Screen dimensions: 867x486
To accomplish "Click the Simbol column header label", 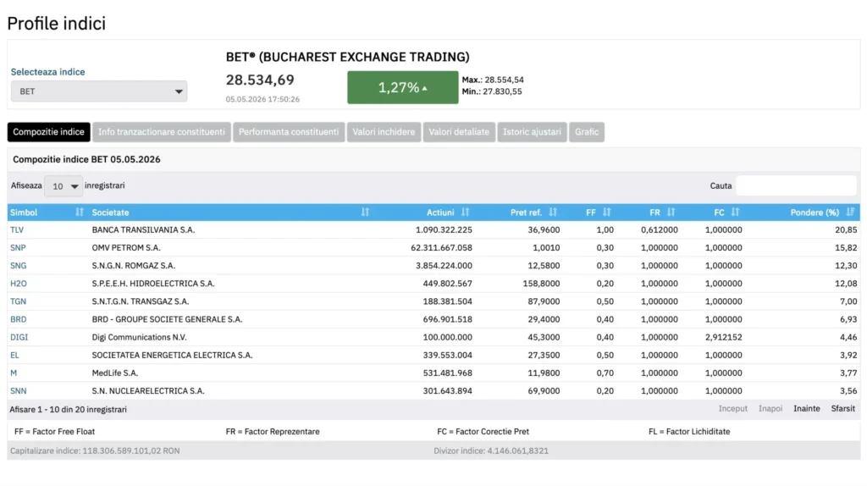I will [24, 213].
